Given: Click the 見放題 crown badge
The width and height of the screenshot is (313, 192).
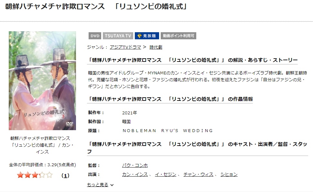Looking at the screenshot, I should pos(147,36).
